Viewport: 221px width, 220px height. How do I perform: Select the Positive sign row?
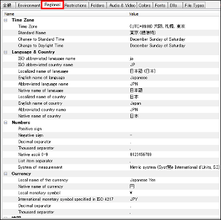112,129
